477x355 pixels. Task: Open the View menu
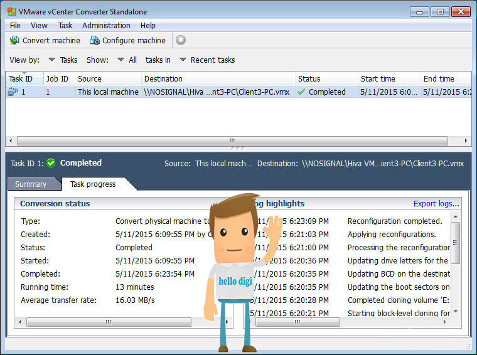tap(39, 26)
